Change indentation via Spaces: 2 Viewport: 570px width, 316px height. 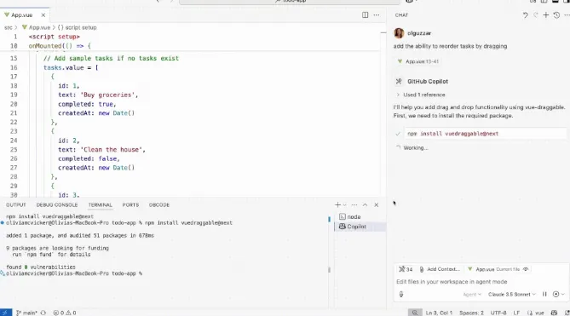tap(471, 313)
